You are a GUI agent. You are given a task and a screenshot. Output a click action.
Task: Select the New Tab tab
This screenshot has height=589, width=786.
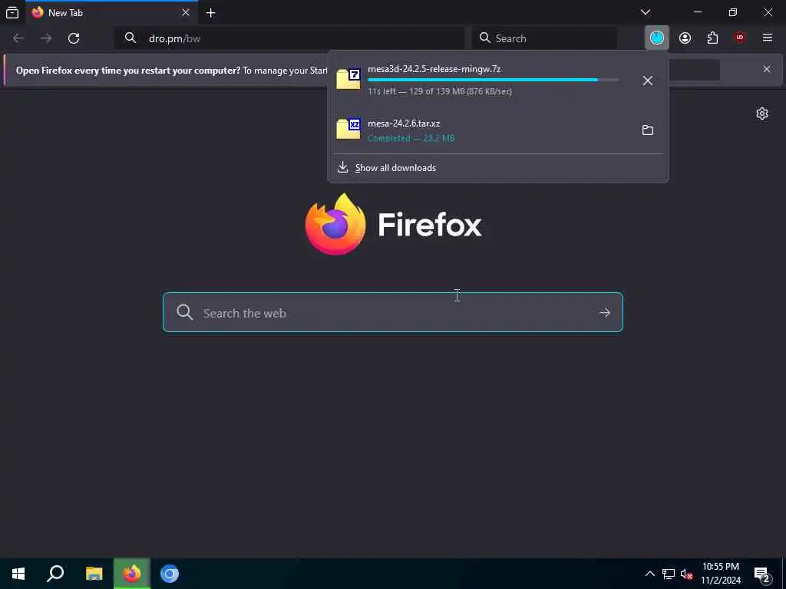(111, 12)
